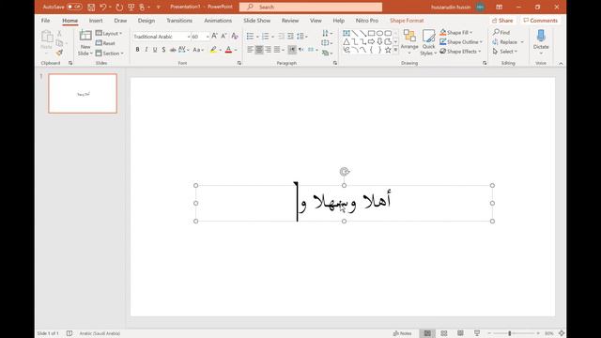The height and width of the screenshot is (338, 601).
Task: Expand the shapes gallery More arrow
Action: tap(395, 50)
